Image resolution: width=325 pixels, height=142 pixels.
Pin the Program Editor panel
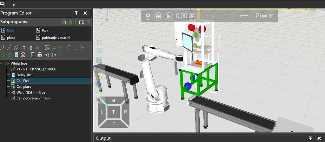pyautogui.click(x=76, y=13)
